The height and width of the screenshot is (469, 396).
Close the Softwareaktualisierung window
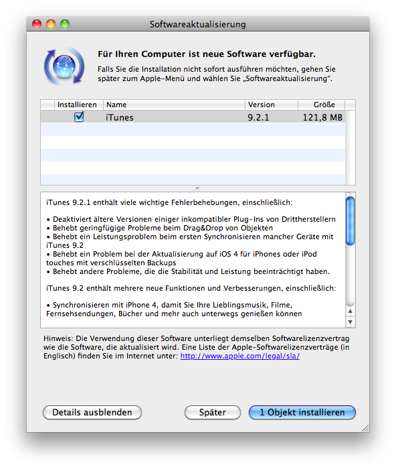pyautogui.click(x=37, y=24)
